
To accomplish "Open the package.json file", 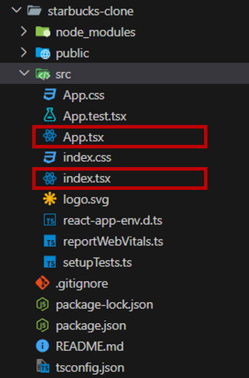I will (91, 326).
